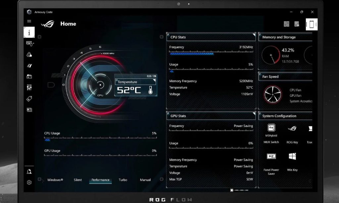
Task: Click the 43.2% RAM reading
Action: pyautogui.click(x=288, y=50)
